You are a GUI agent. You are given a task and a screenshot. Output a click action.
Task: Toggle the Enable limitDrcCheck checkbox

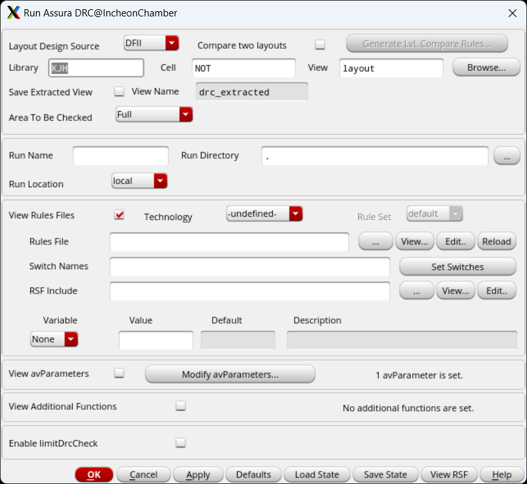point(180,442)
